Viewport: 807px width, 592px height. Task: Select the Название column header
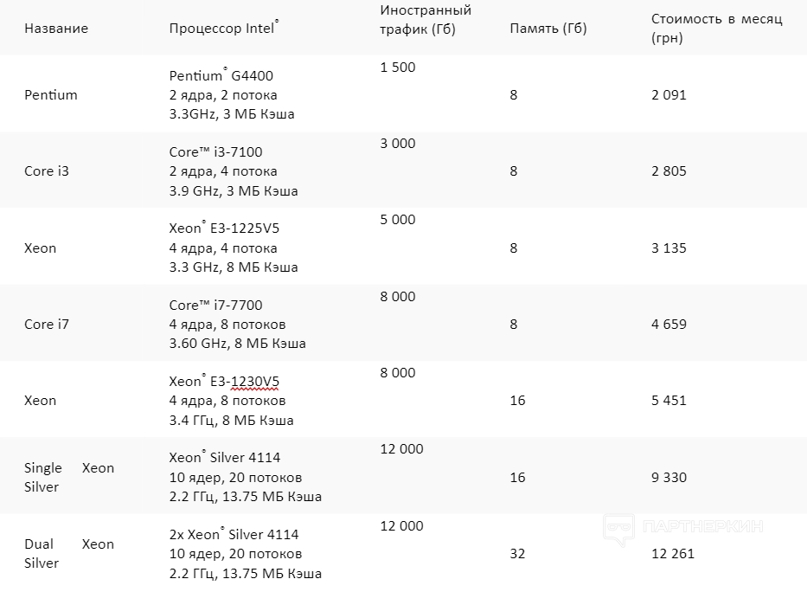point(56,29)
